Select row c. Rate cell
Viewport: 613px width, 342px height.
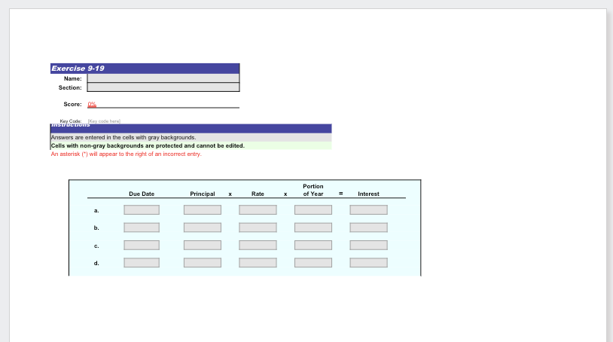coord(258,245)
